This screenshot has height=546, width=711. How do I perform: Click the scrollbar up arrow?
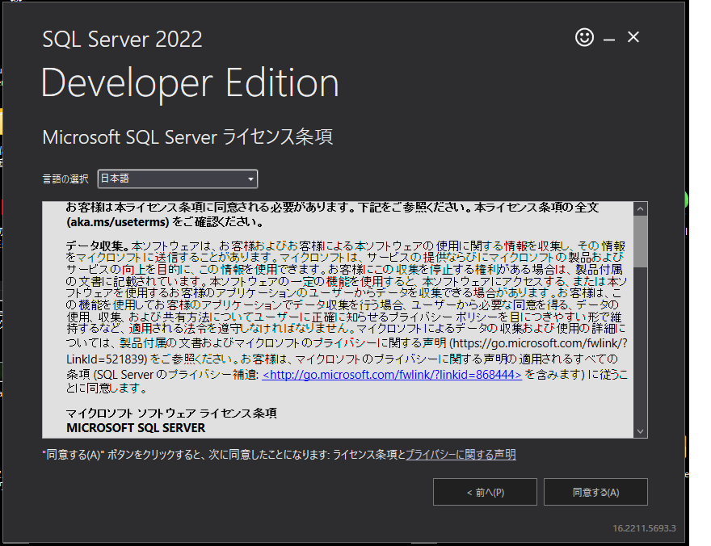[641, 208]
